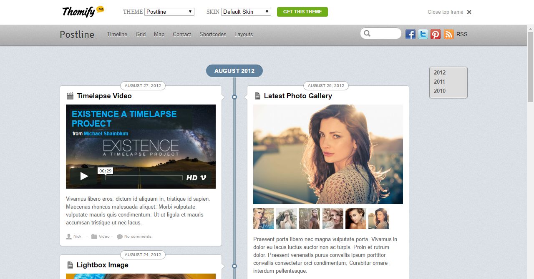534x279 pixels.
Task: Open the third gallery thumbnail
Action: [310, 219]
